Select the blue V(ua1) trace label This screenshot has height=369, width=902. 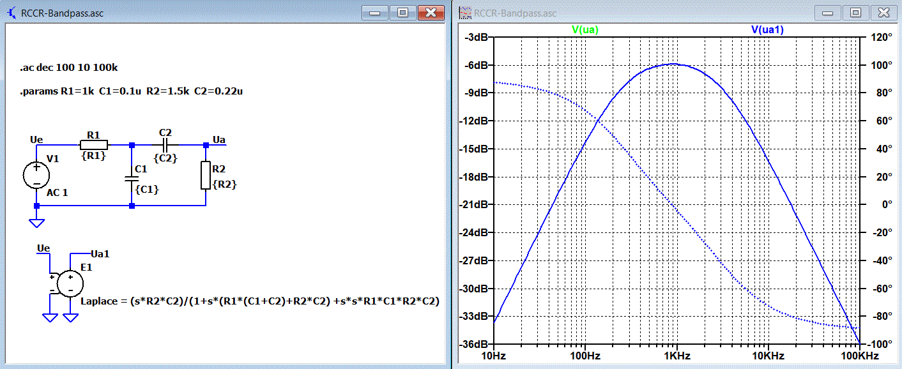pyautogui.click(x=767, y=29)
